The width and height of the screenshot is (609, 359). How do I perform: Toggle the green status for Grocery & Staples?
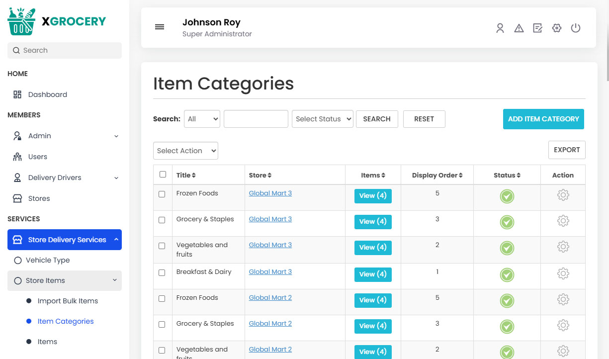pyautogui.click(x=507, y=221)
